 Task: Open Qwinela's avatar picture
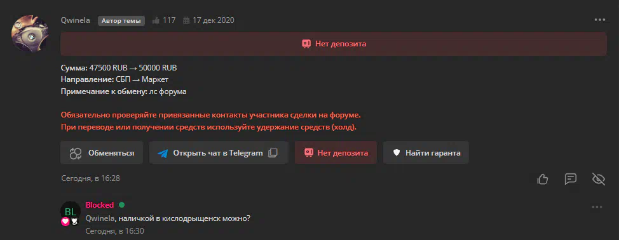point(30,34)
